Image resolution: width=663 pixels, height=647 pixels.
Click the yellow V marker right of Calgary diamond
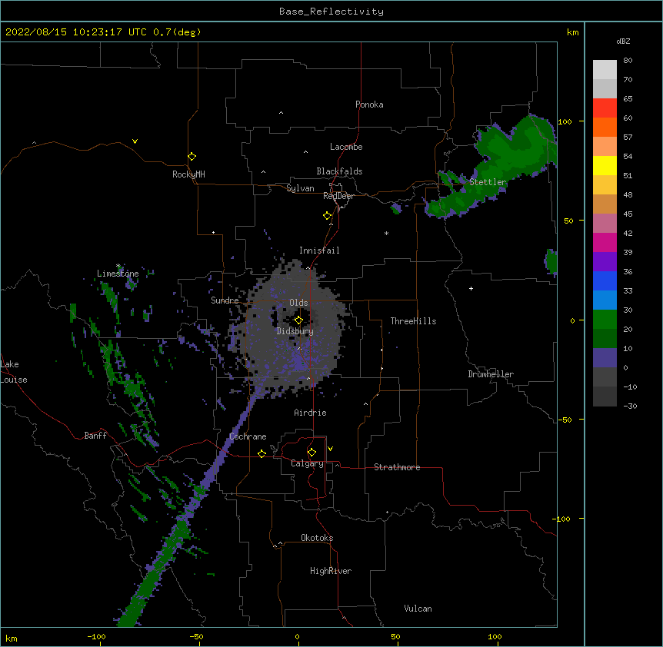pos(330,449)
